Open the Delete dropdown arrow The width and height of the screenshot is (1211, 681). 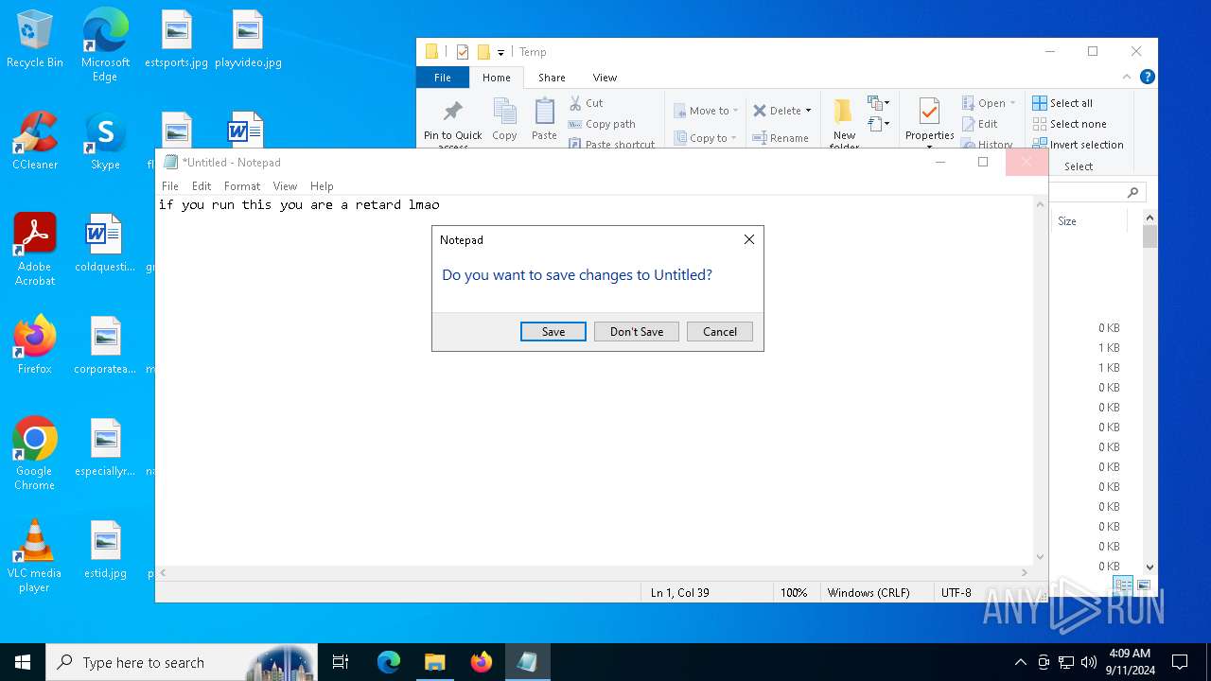pyautogui.click(x=808, y=111)
